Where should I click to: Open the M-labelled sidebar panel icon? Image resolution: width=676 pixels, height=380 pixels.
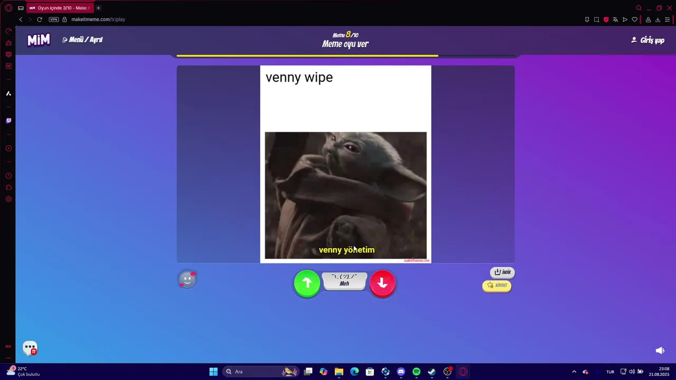point(8,66)
